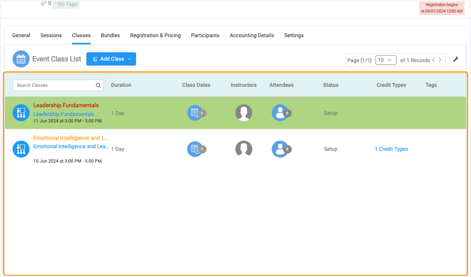
Task: Click 1 Day duration for Emotional Intelligence
Action: tap(117, 149)
